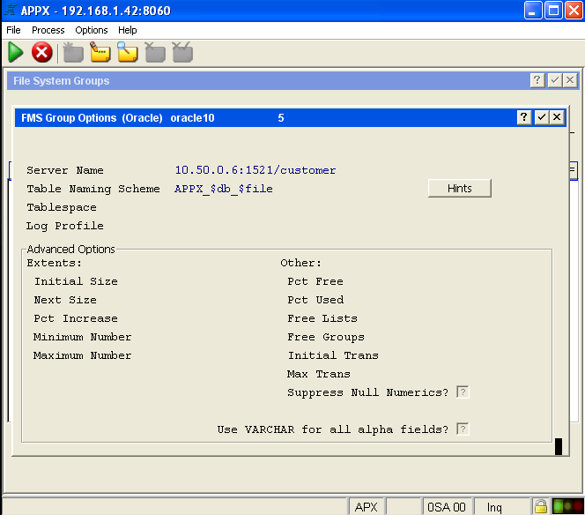Click the Server Name field value

tap(255, 170)
